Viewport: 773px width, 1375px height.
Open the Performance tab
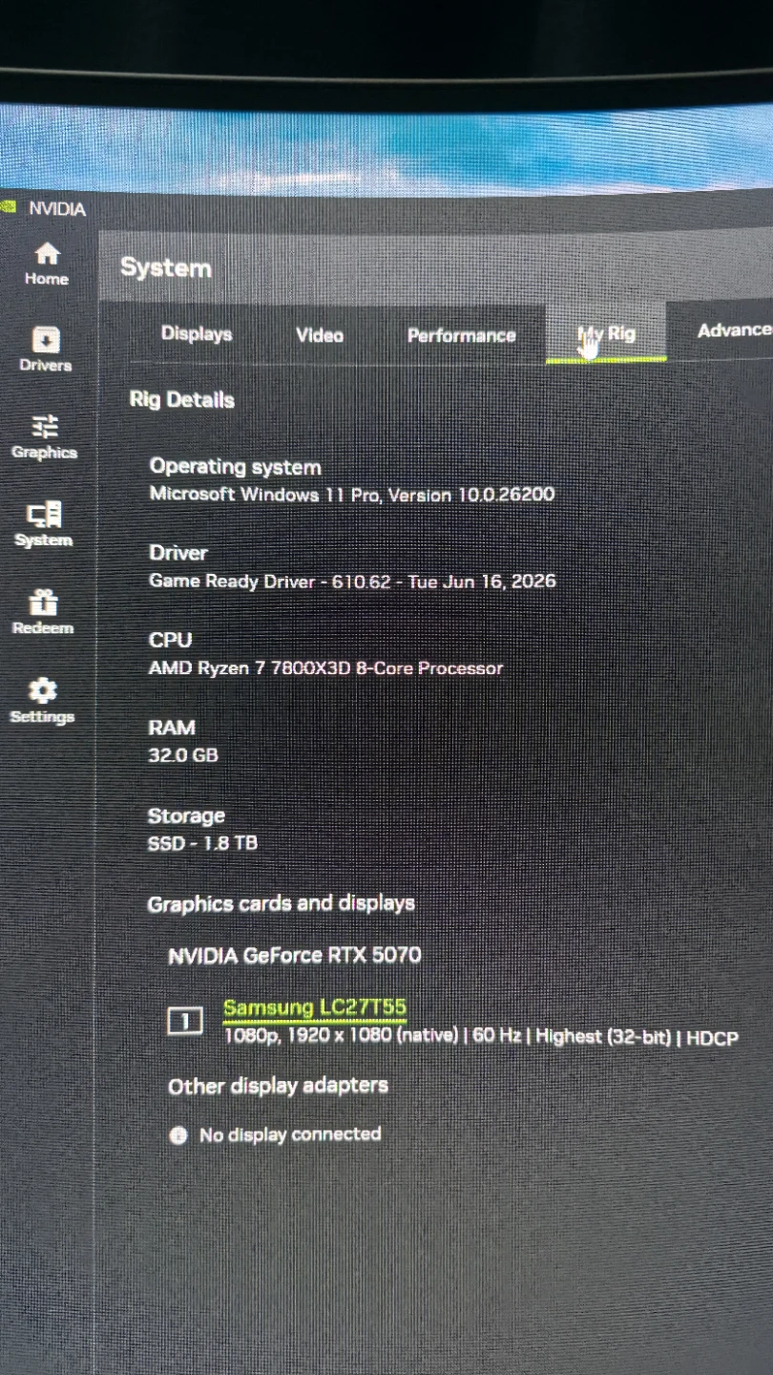pyautogui.click(x=461, y=335)
